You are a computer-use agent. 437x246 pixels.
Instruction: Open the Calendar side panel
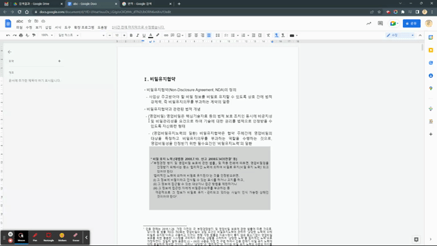point(431,38)
